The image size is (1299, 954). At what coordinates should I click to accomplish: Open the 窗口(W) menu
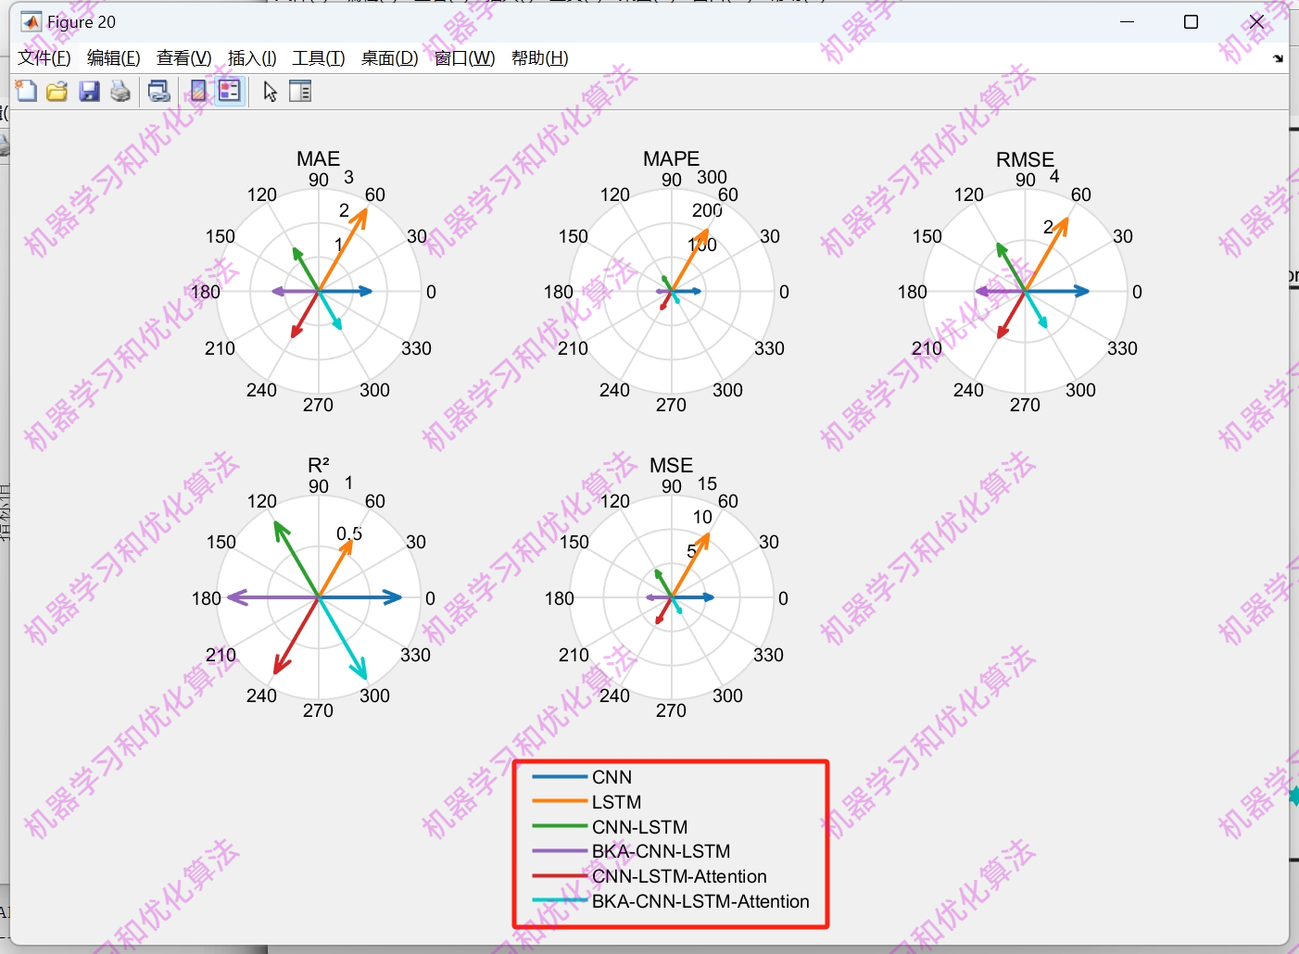(x=464, y=58)
